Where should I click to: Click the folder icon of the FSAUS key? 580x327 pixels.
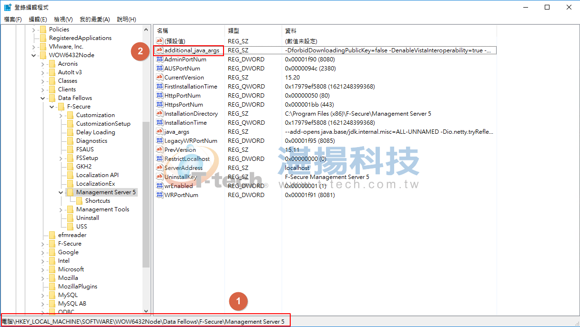70,149
